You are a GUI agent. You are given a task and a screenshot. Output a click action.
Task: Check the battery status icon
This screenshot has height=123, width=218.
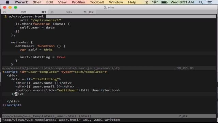[164, 2]
